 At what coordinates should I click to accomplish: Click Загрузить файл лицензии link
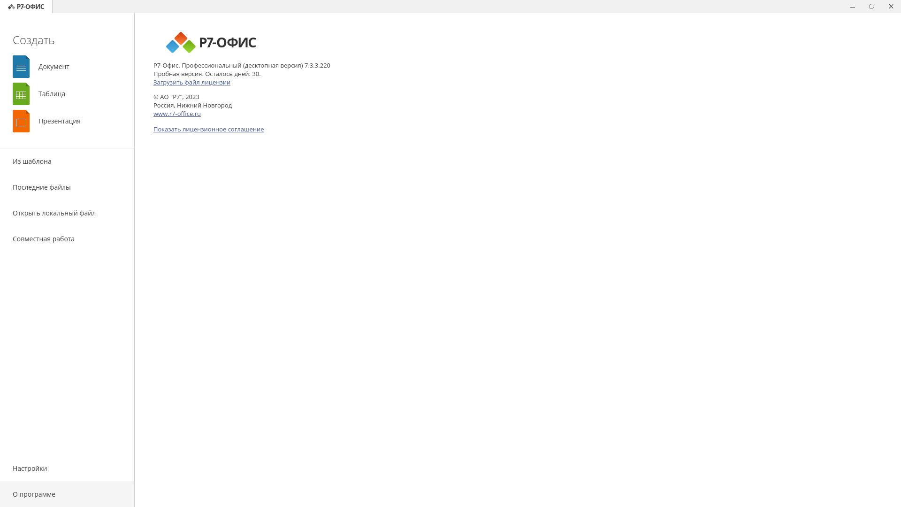pyautogui.click(x=191, y=82)
